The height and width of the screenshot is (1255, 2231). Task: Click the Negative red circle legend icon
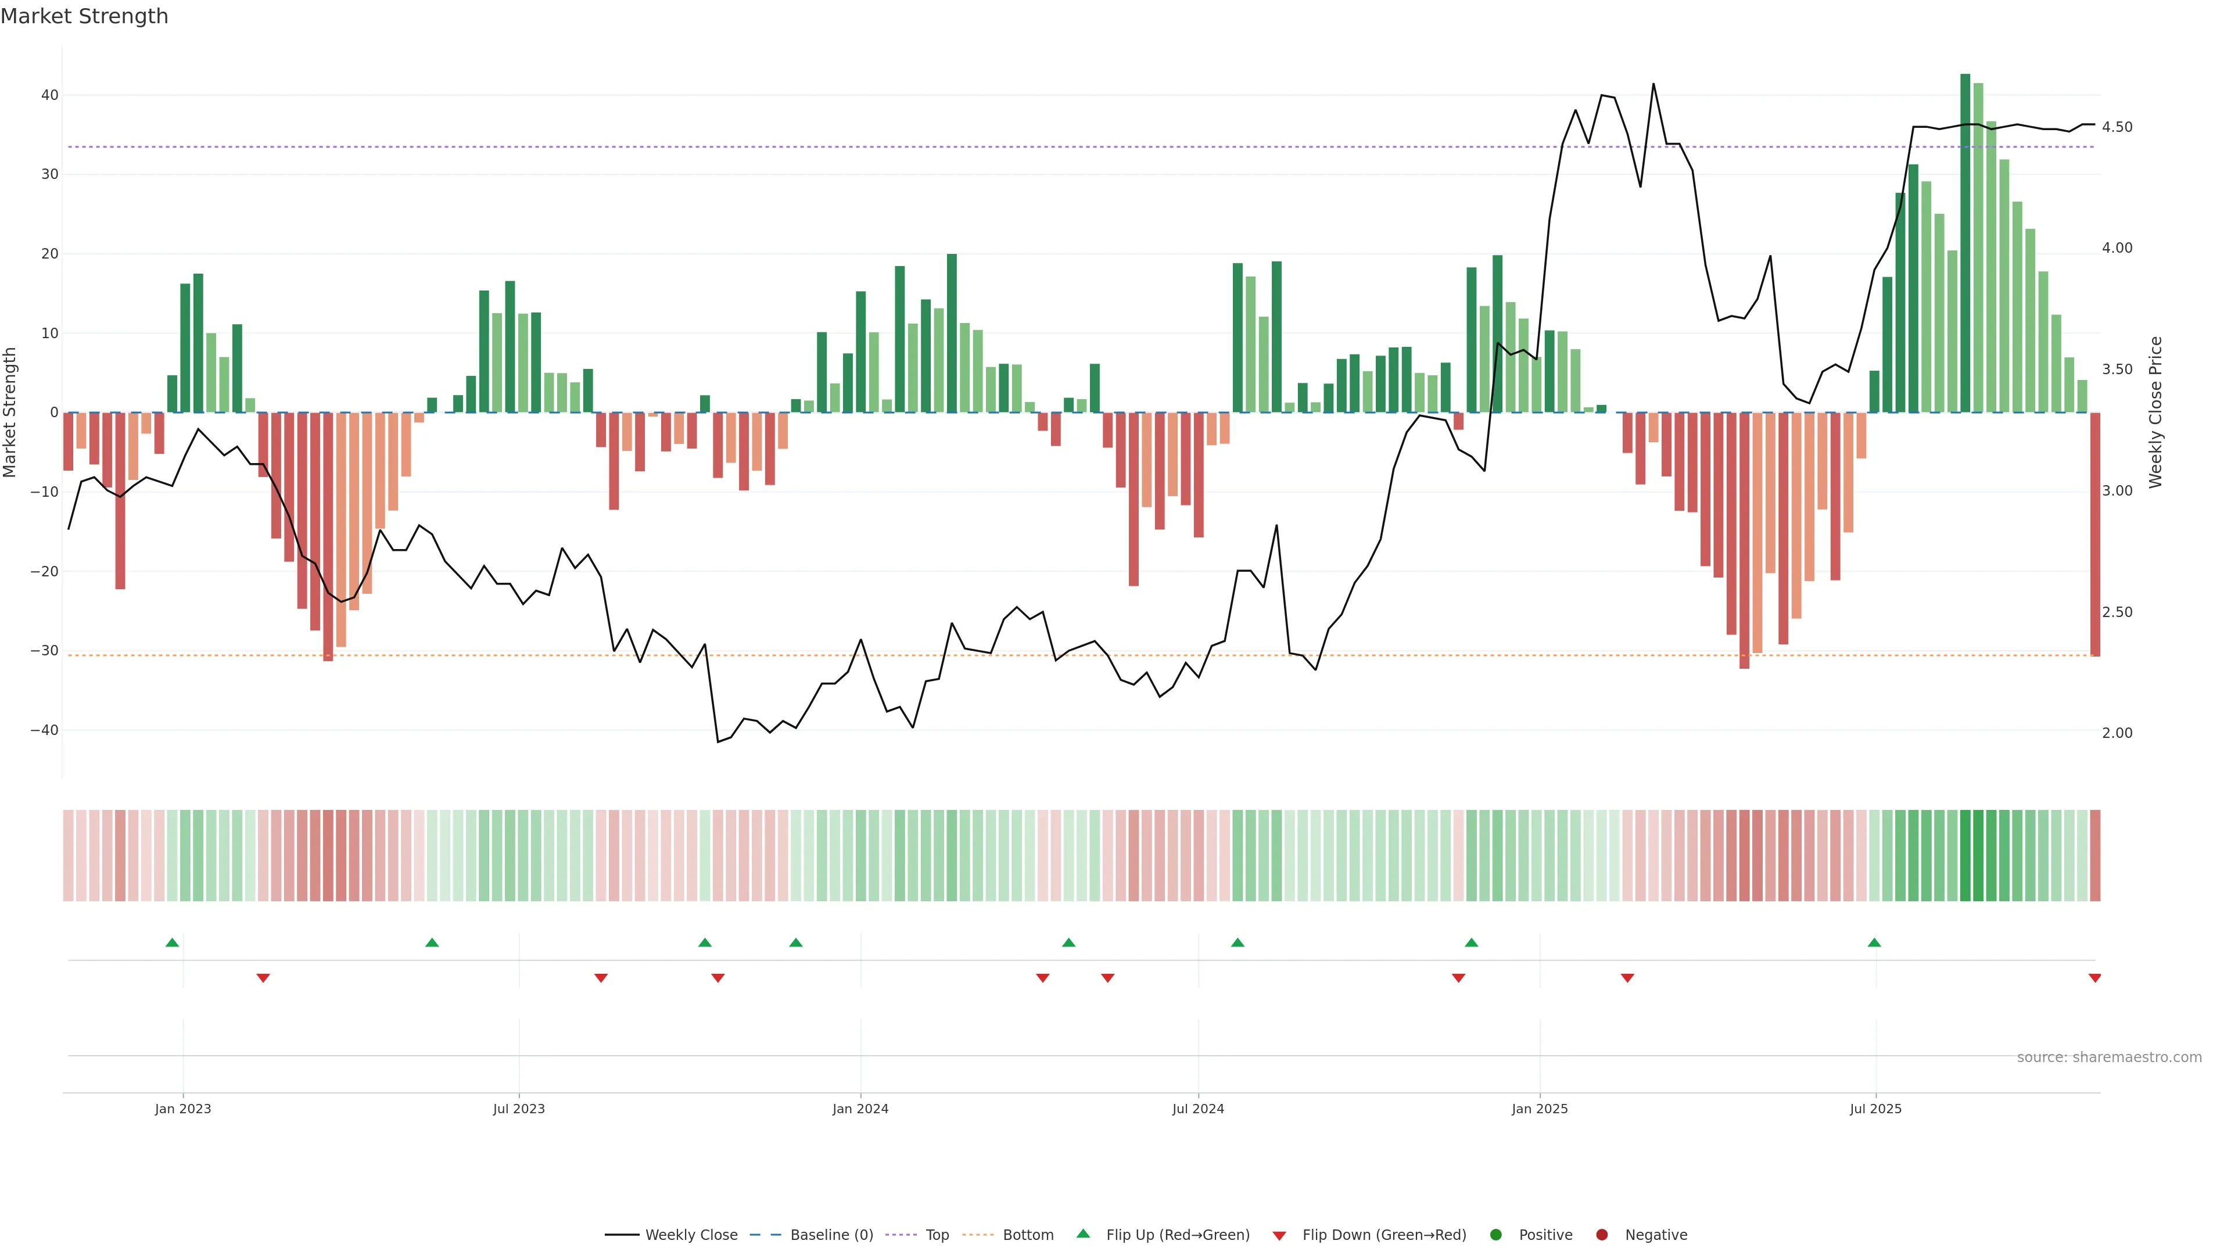click(1601, 1235)
